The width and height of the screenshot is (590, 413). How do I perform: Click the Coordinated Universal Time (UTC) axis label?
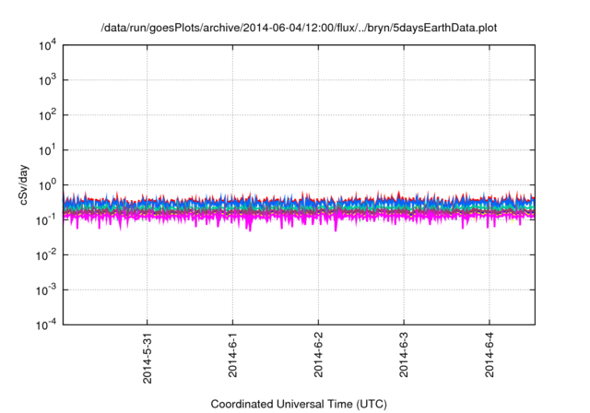pos(299,404)
